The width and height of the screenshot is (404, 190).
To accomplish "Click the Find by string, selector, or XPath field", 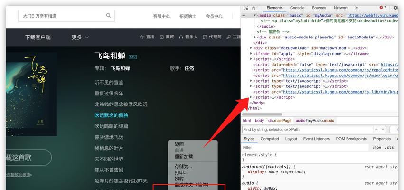I will (x=307, y=129).
